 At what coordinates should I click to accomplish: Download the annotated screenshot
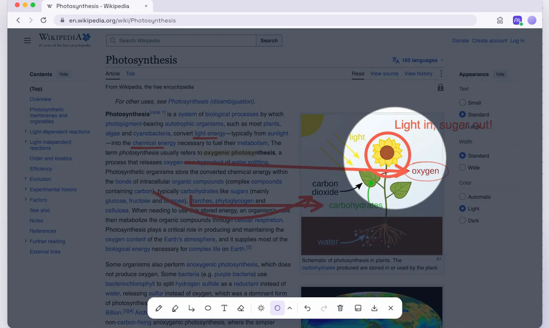pyautogui.click(x=374, y=308)
